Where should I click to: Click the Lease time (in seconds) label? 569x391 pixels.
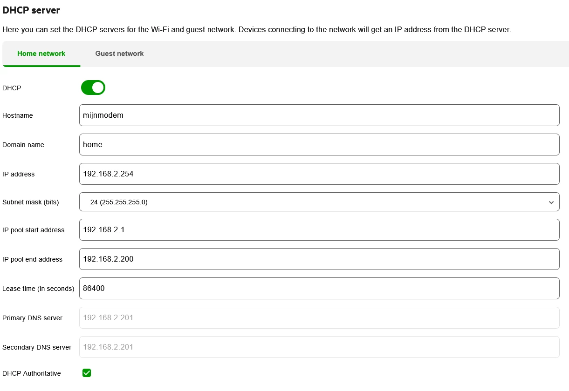click(x=38, y=289)
